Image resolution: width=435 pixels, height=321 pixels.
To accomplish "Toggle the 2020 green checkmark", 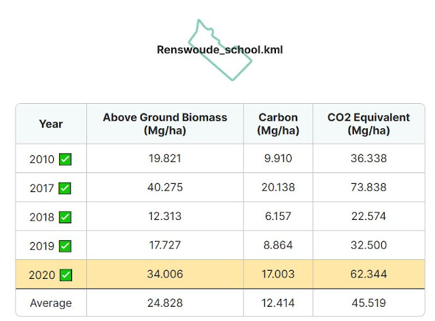I will (66, 275).
